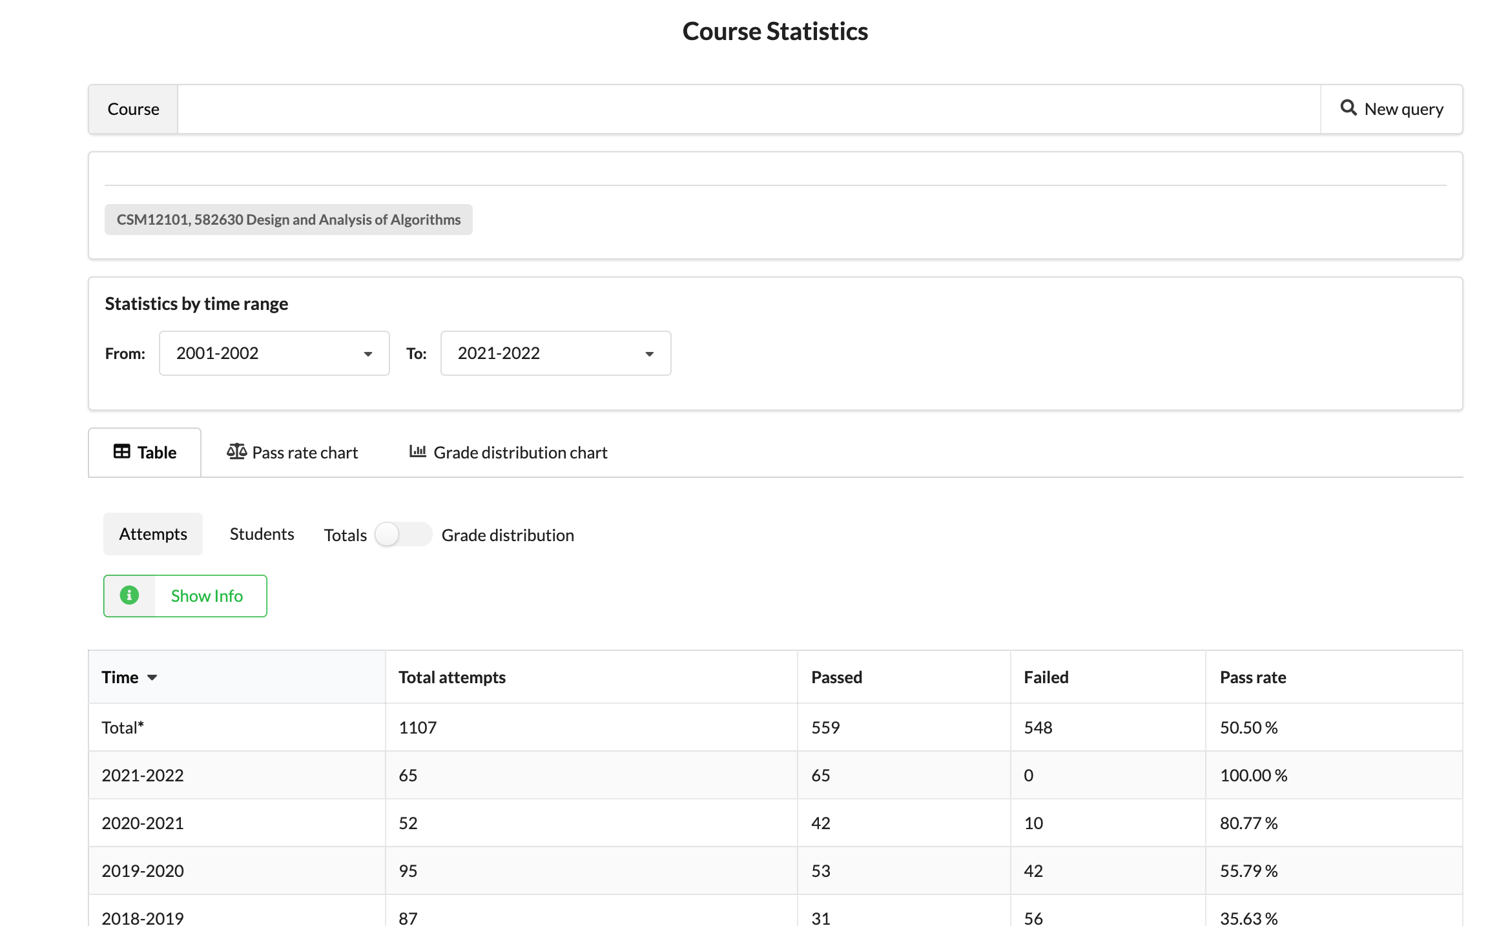1488x926 pixels.
Task: Open the To year dropdown
Action: click(555, 353)
